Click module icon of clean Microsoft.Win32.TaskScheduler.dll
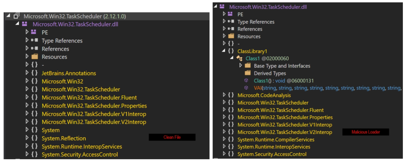 tap(24, 24)
